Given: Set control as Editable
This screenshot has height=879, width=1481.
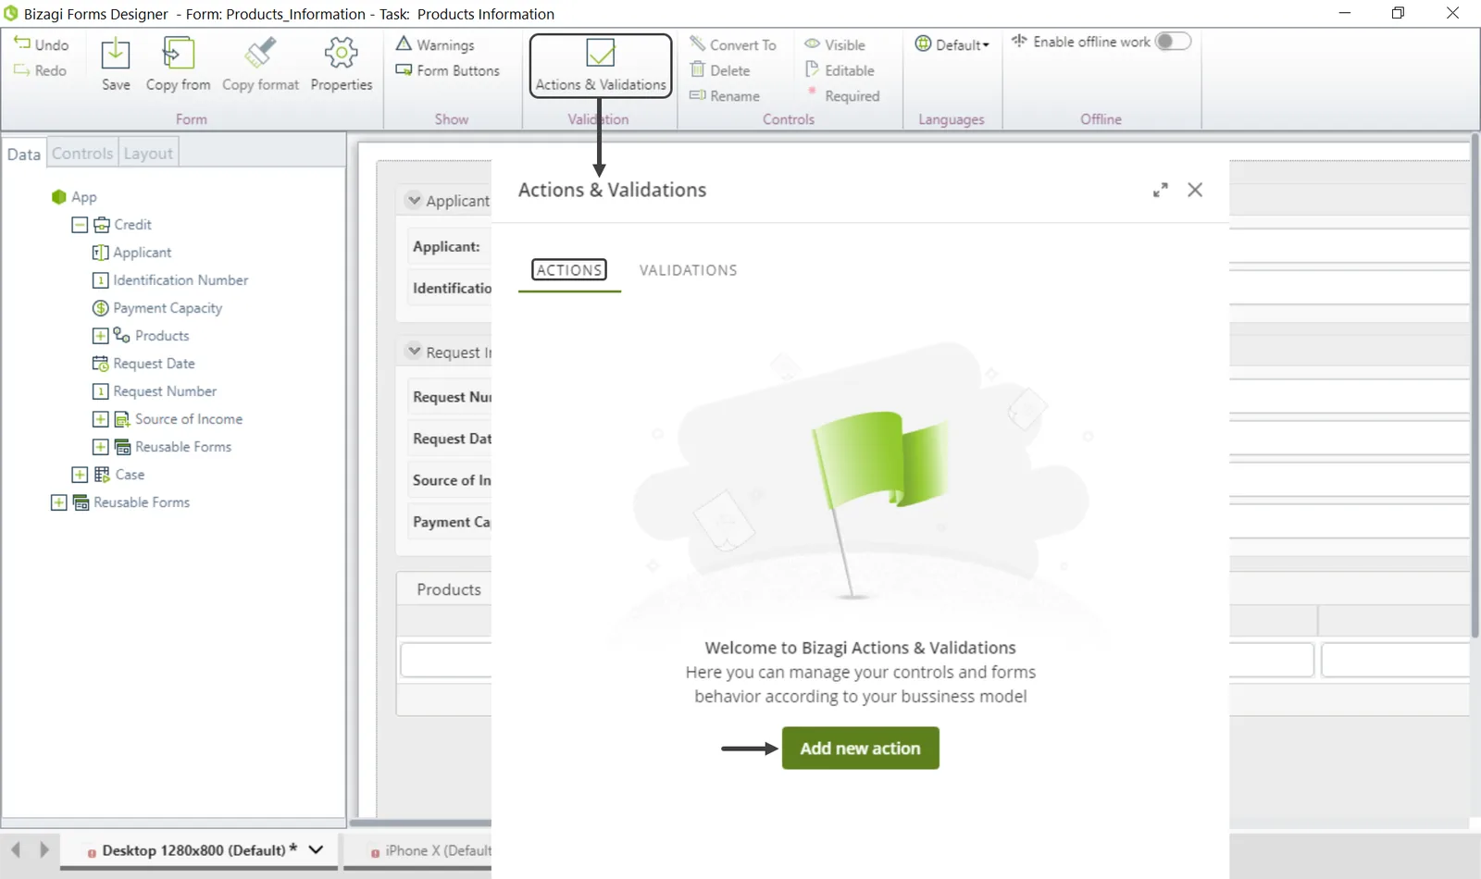Looking at the screenshot, I should tap(840, 70).
